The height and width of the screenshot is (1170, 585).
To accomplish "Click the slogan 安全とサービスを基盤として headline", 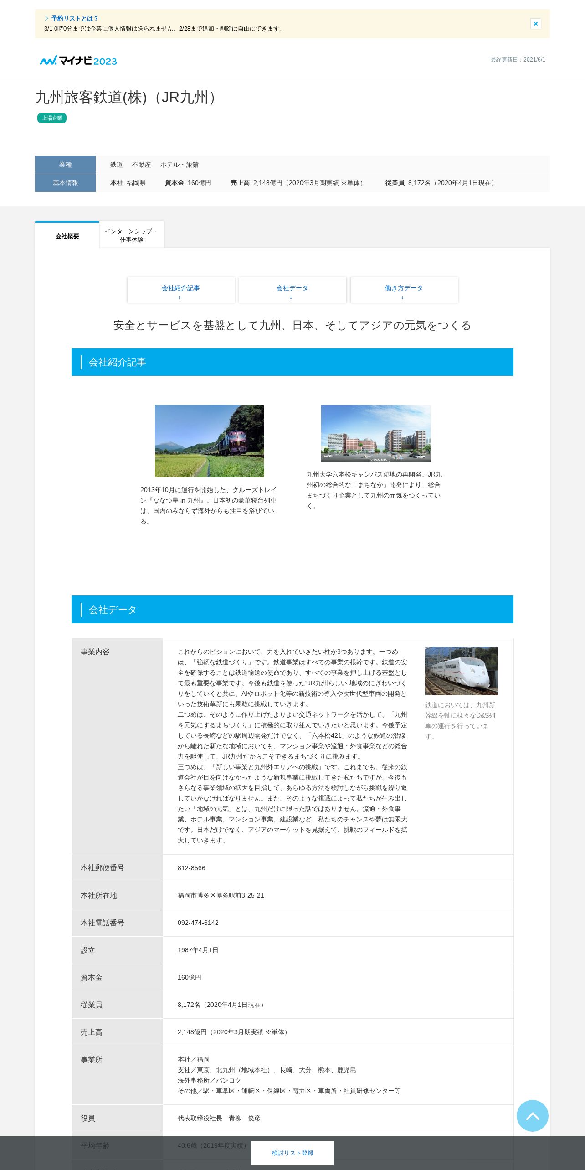I will [x=292, y=325].
